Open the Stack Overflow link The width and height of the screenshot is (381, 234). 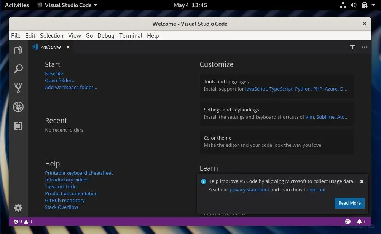point(62,207)
